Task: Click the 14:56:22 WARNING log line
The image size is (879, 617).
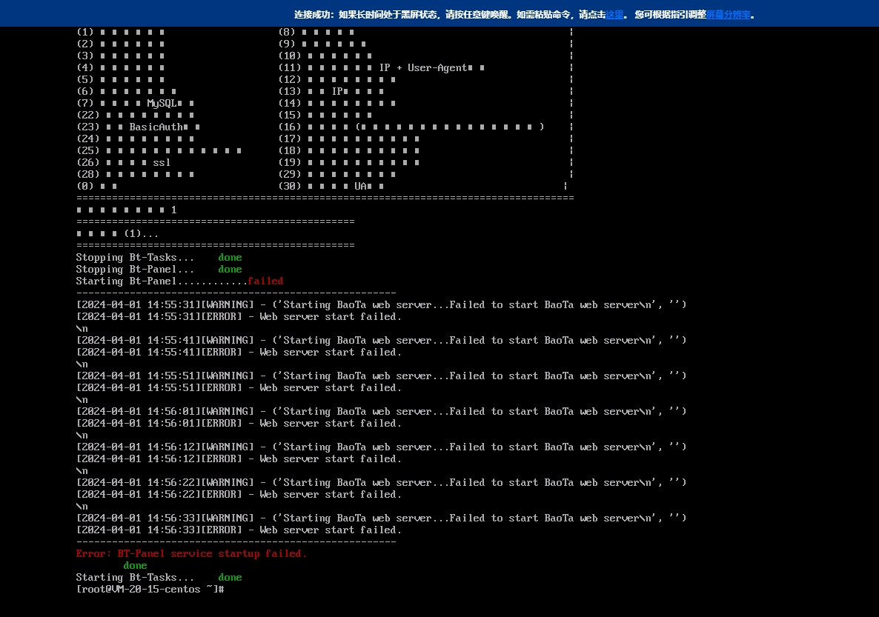Action: 381,482
